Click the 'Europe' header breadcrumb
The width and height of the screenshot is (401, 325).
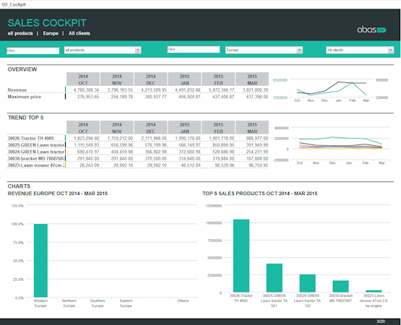pos(51,33)
